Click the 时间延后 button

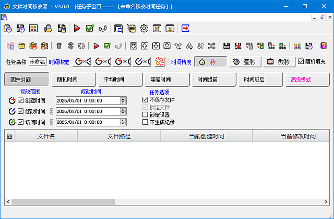[x=260, y=80]
